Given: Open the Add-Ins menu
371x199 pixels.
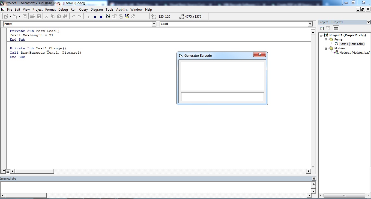Looking at the screenshot, I should pyautogui.click(x=122, y=10).
